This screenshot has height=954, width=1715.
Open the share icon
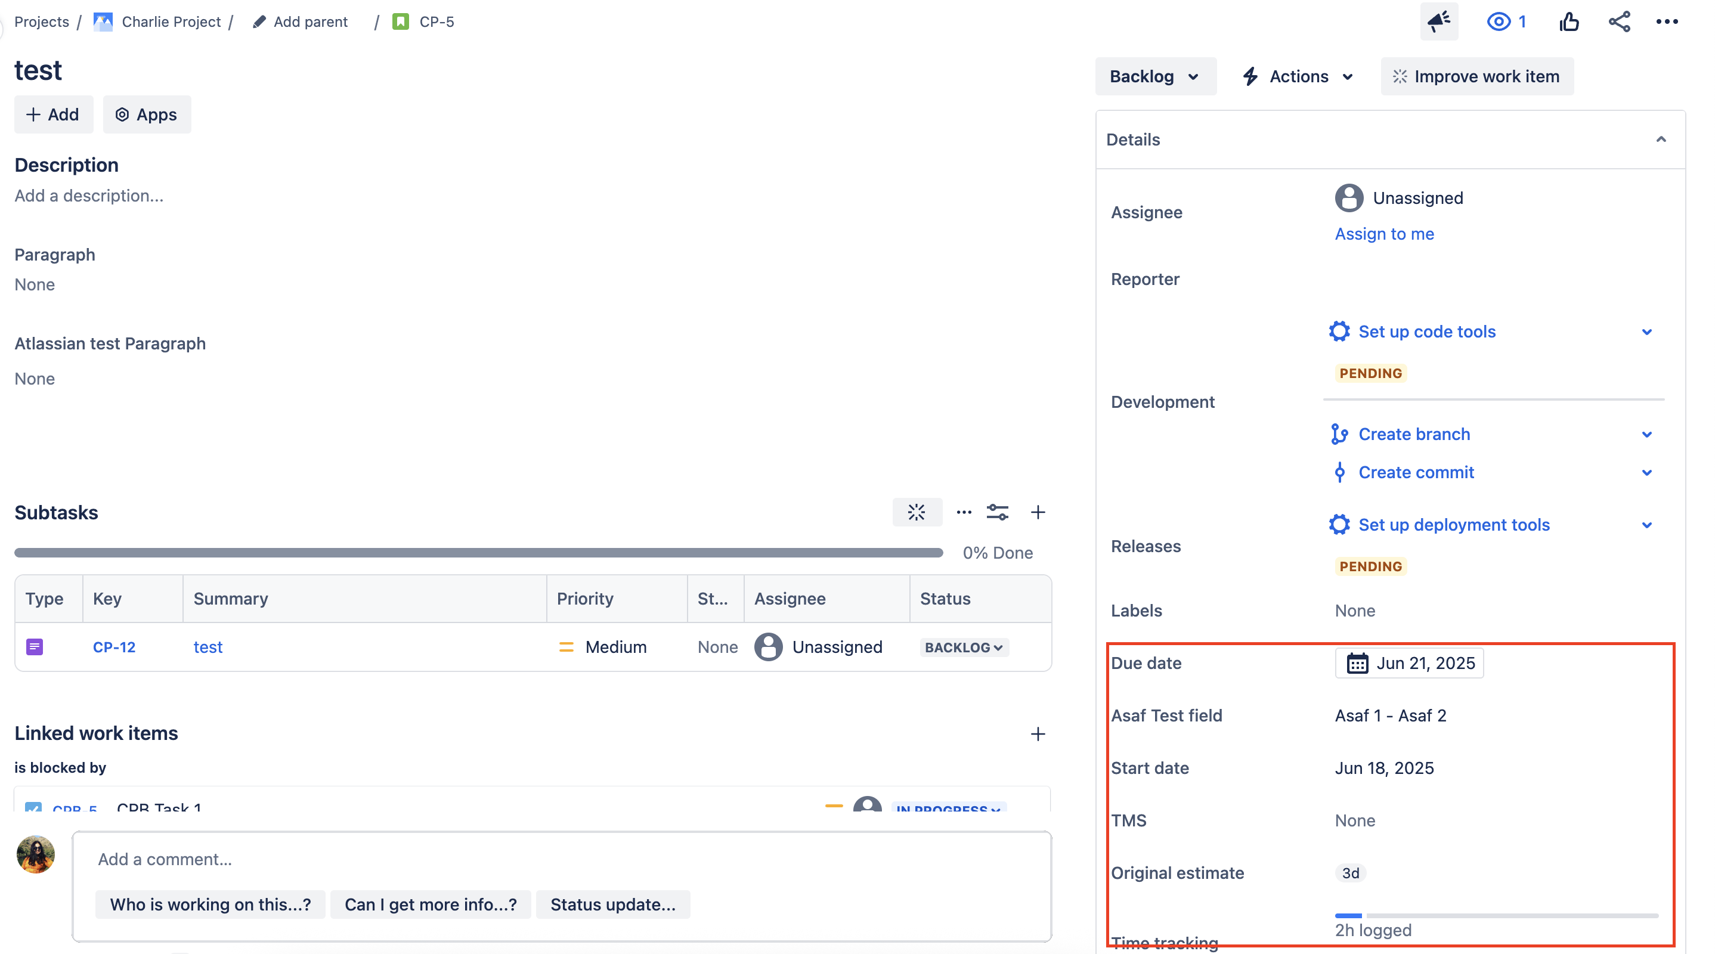(1619, 21)
